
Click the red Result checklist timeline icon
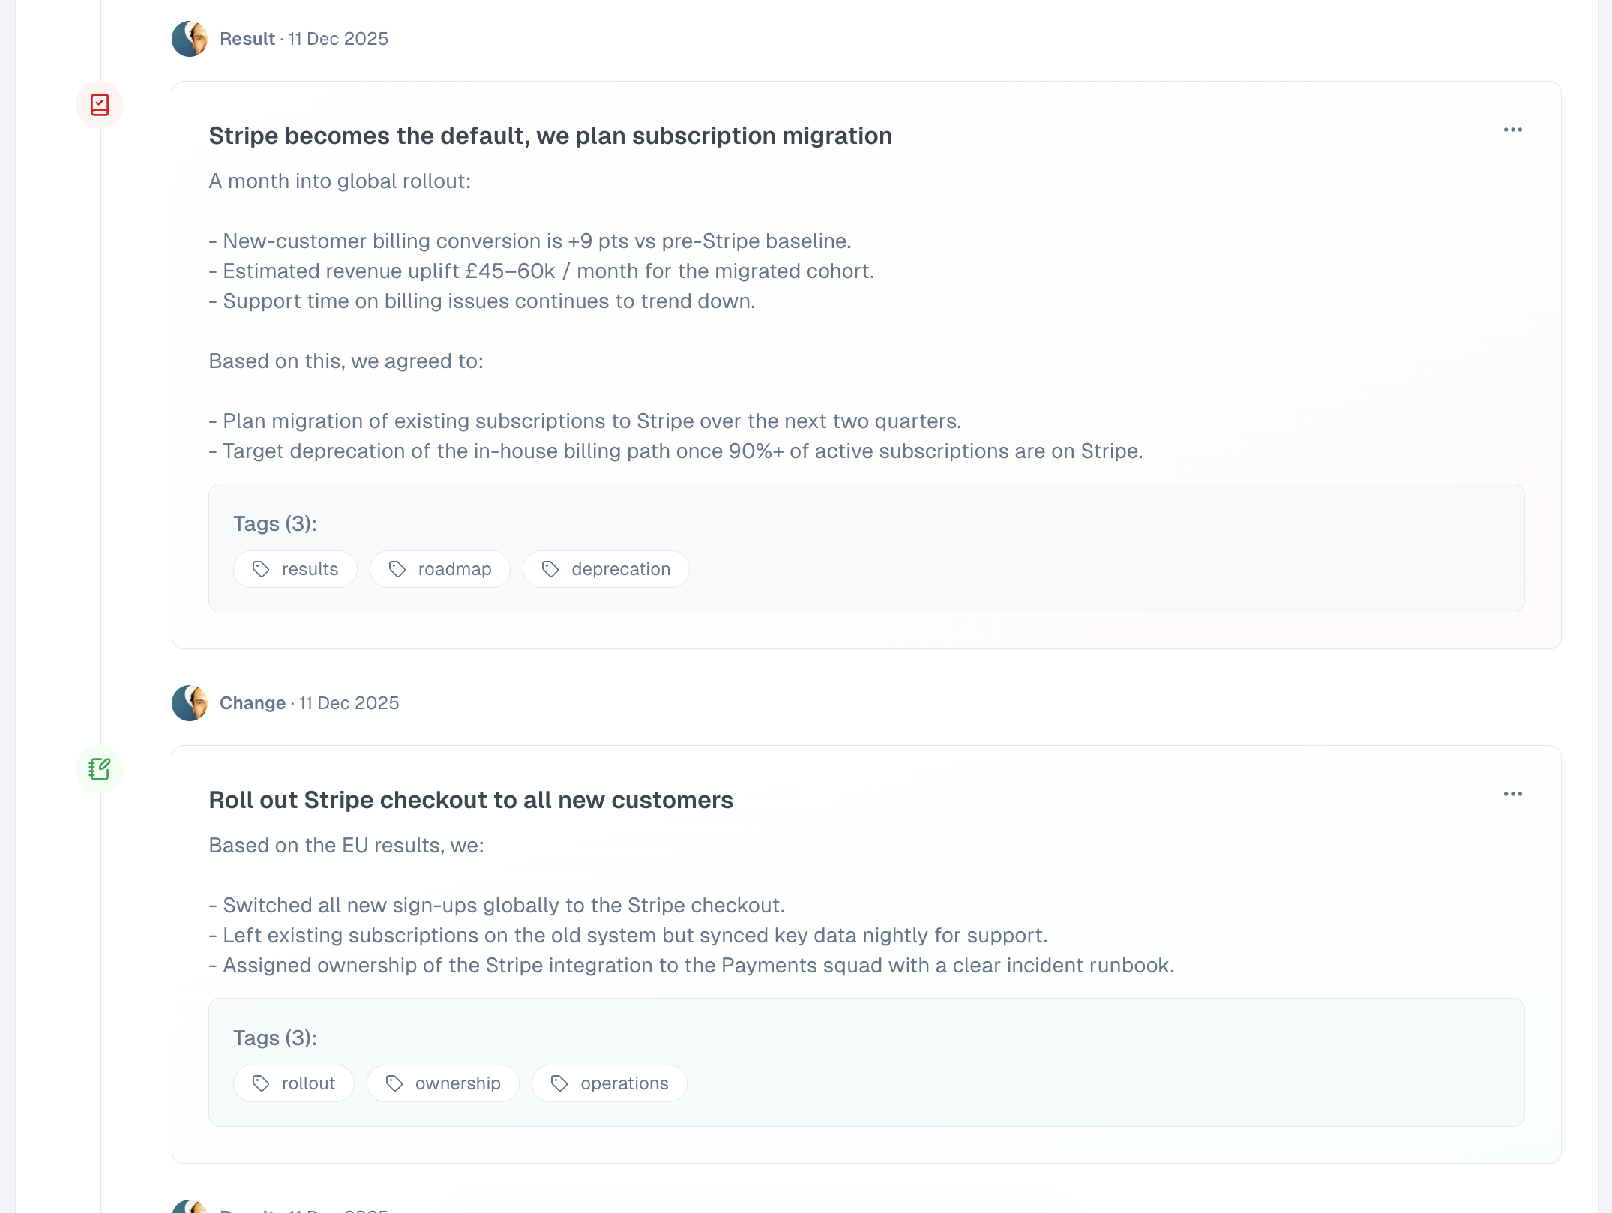(98, 106)
